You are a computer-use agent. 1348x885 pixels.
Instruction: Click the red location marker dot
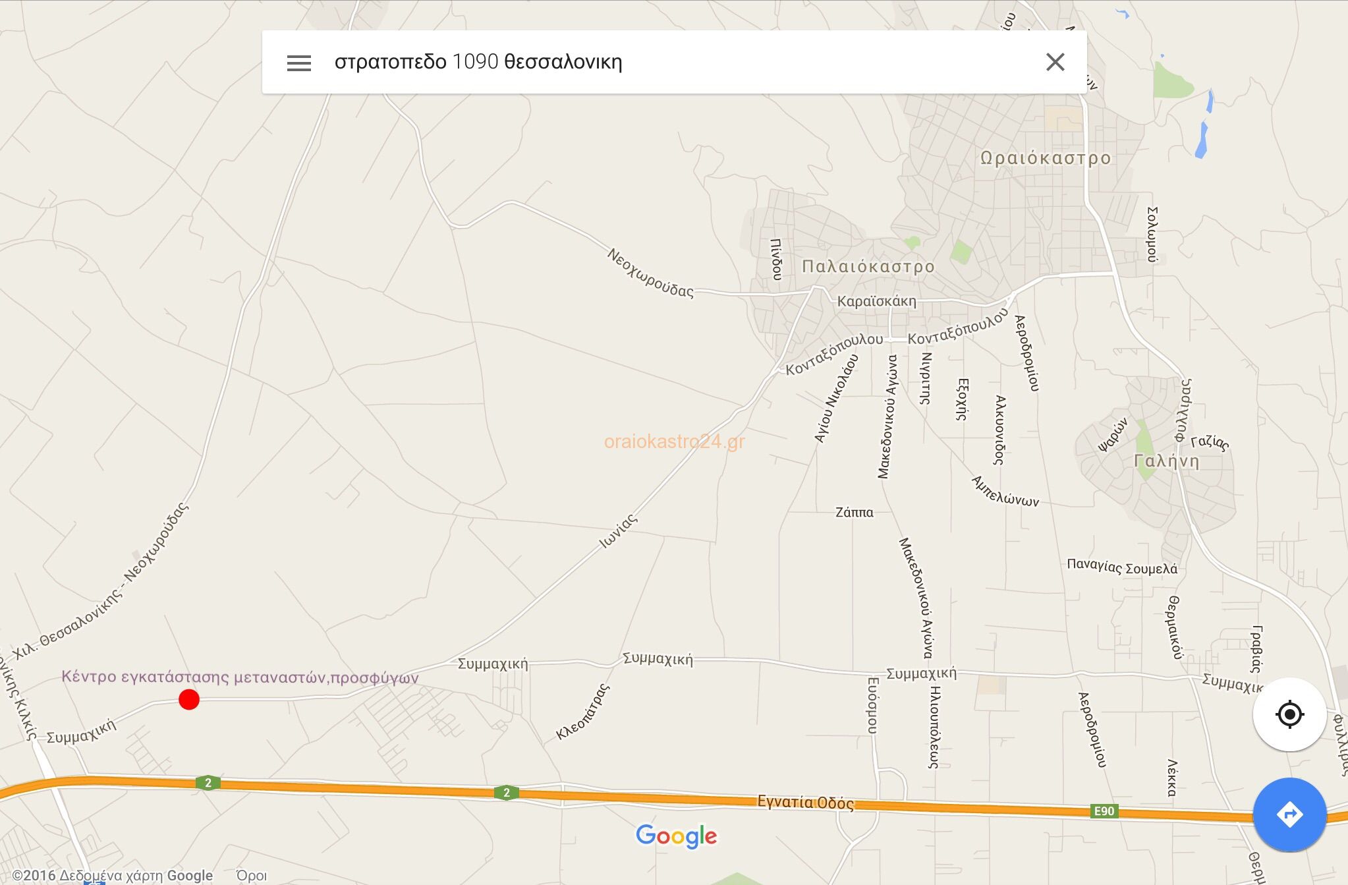(189, 700)
